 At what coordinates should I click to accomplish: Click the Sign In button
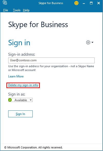(20, 114)
